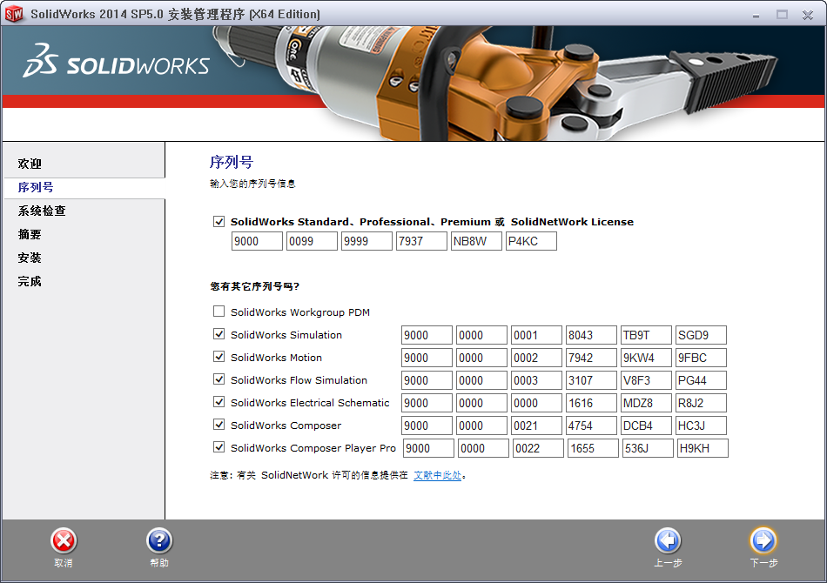Uncheck the SolidWorks Flow Simulation checkbox
The height and width of the screenshot is (583, 827).
point(219,379)
